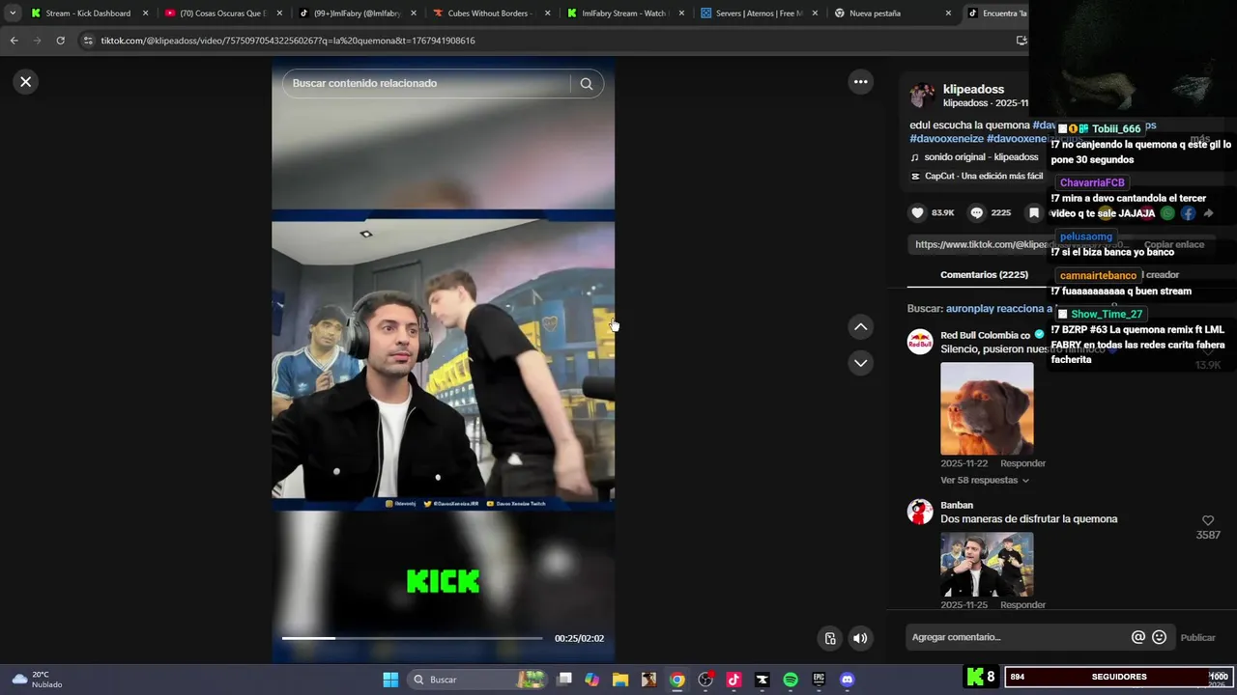
Task: Bookmark the video with the save icon
Action: click(x=1034, y=212)
